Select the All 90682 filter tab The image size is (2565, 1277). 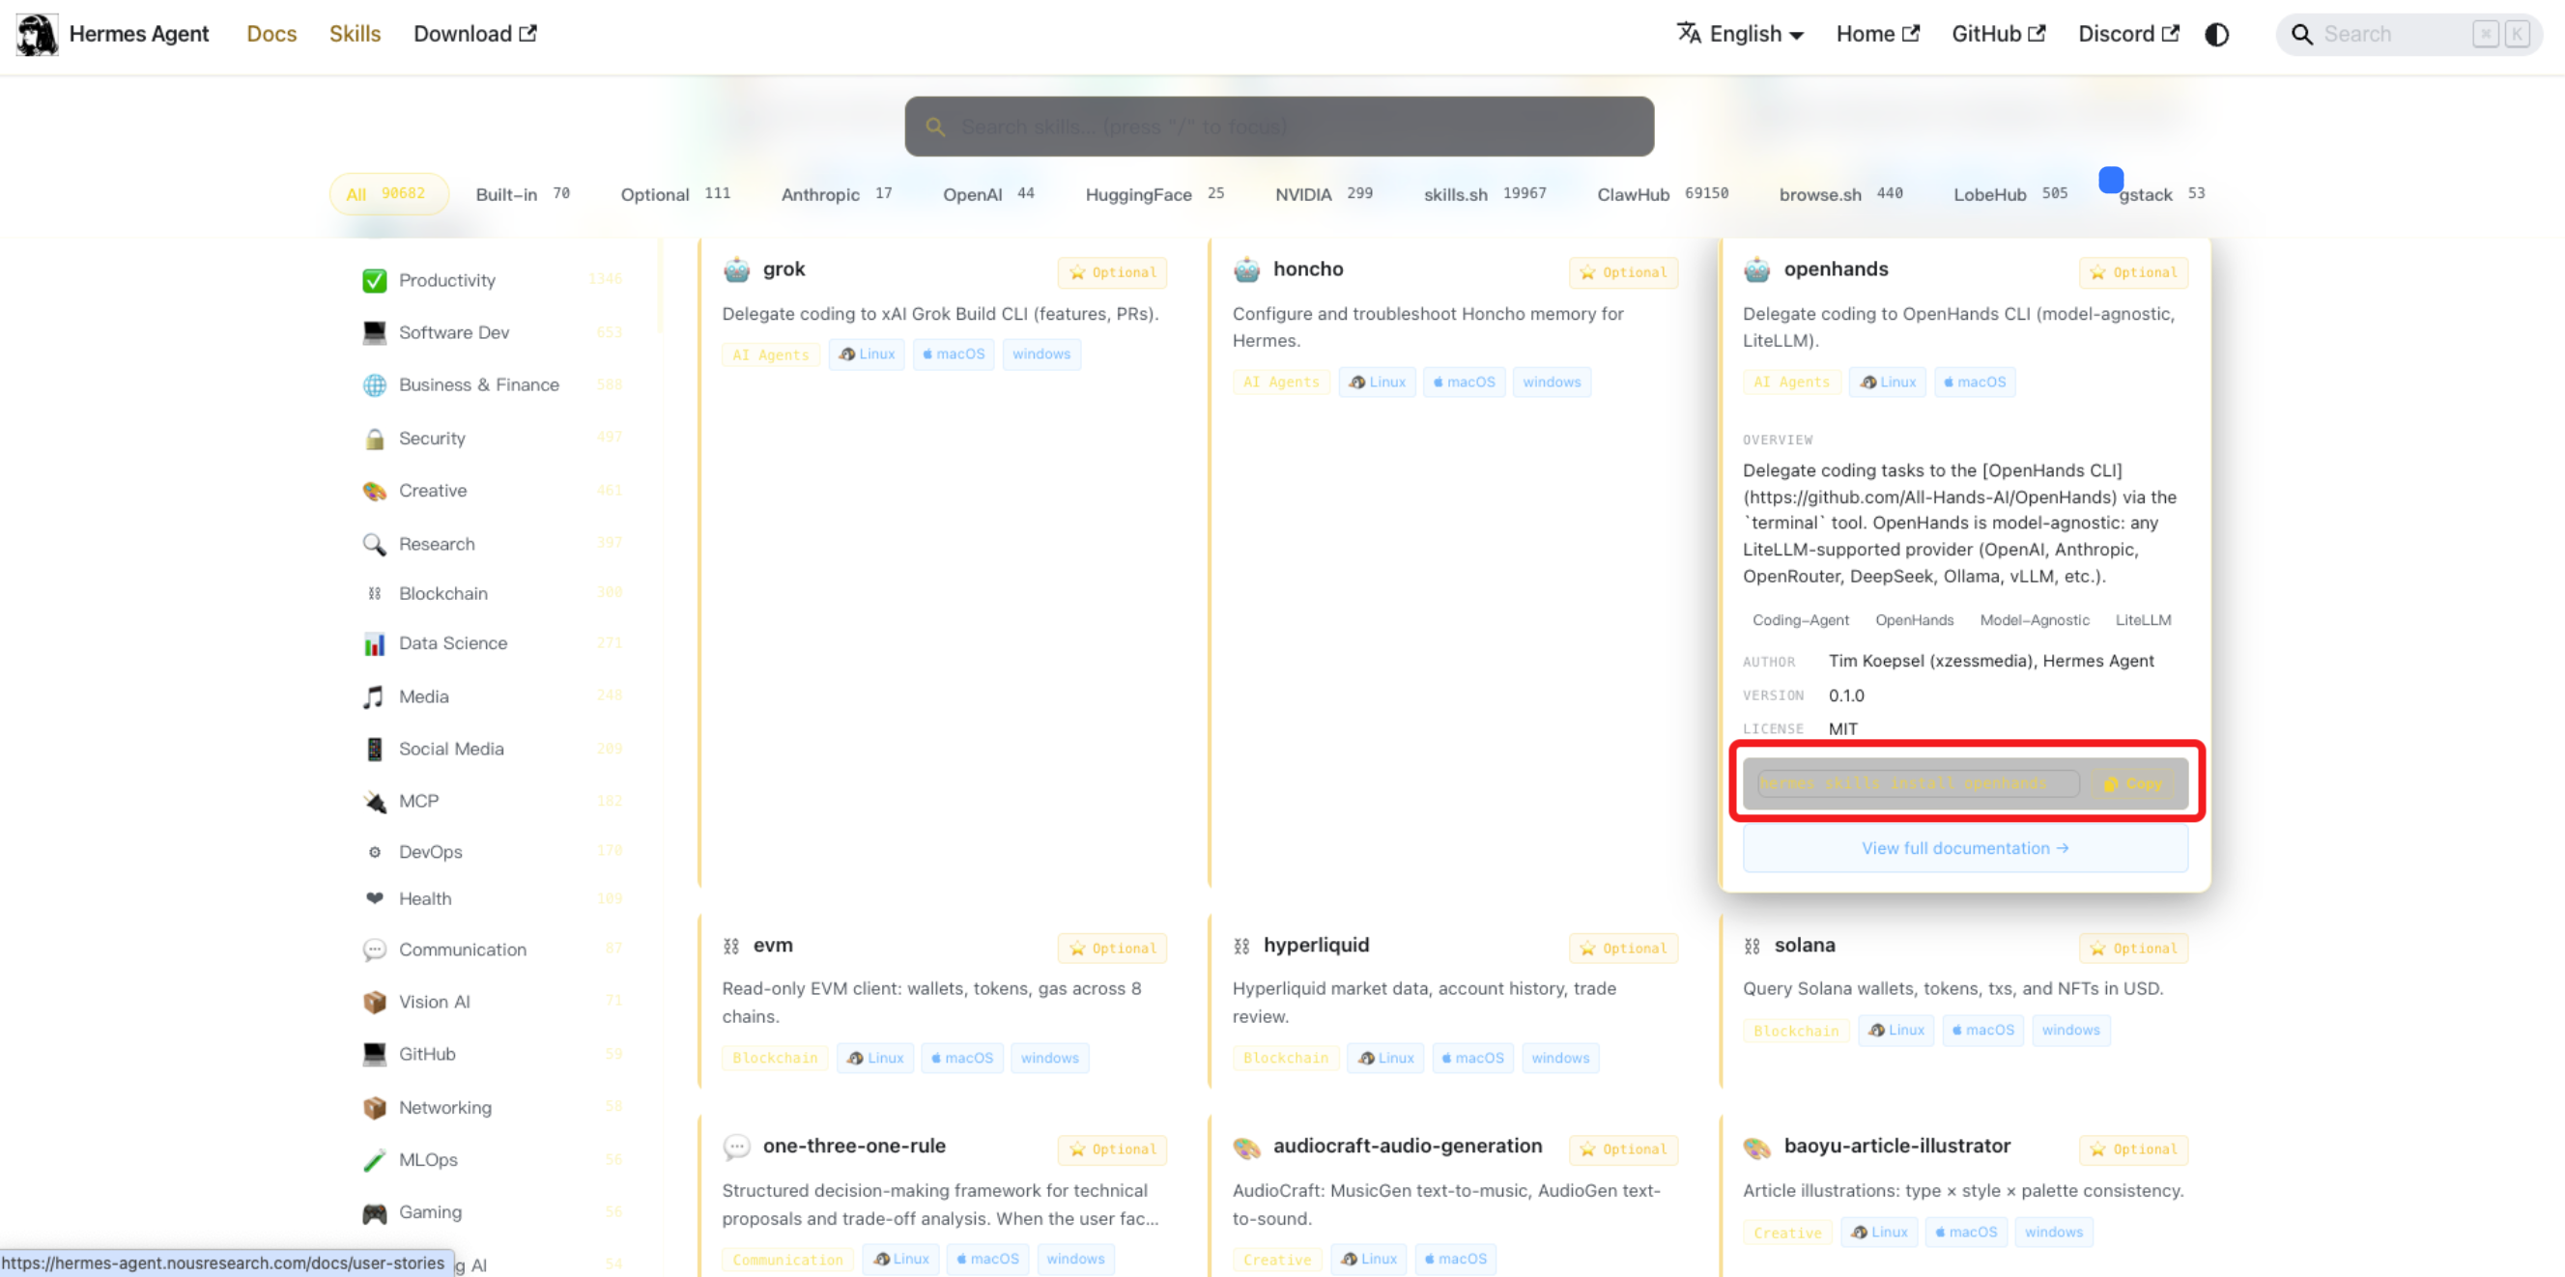(388, 194)
